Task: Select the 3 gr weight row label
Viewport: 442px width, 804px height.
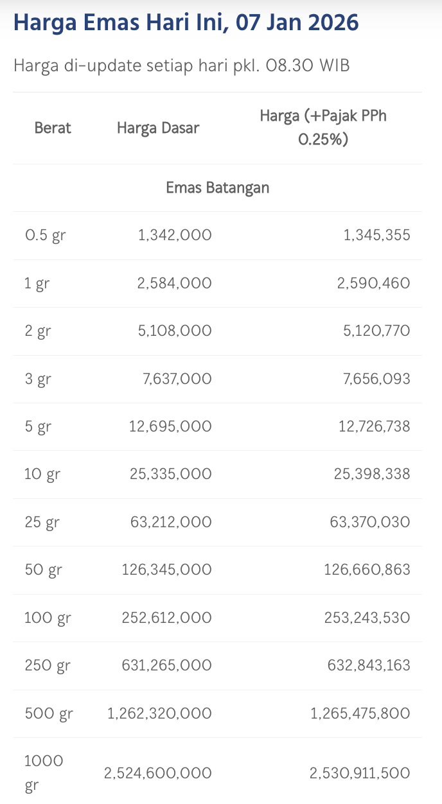Action: pos(38,379)
